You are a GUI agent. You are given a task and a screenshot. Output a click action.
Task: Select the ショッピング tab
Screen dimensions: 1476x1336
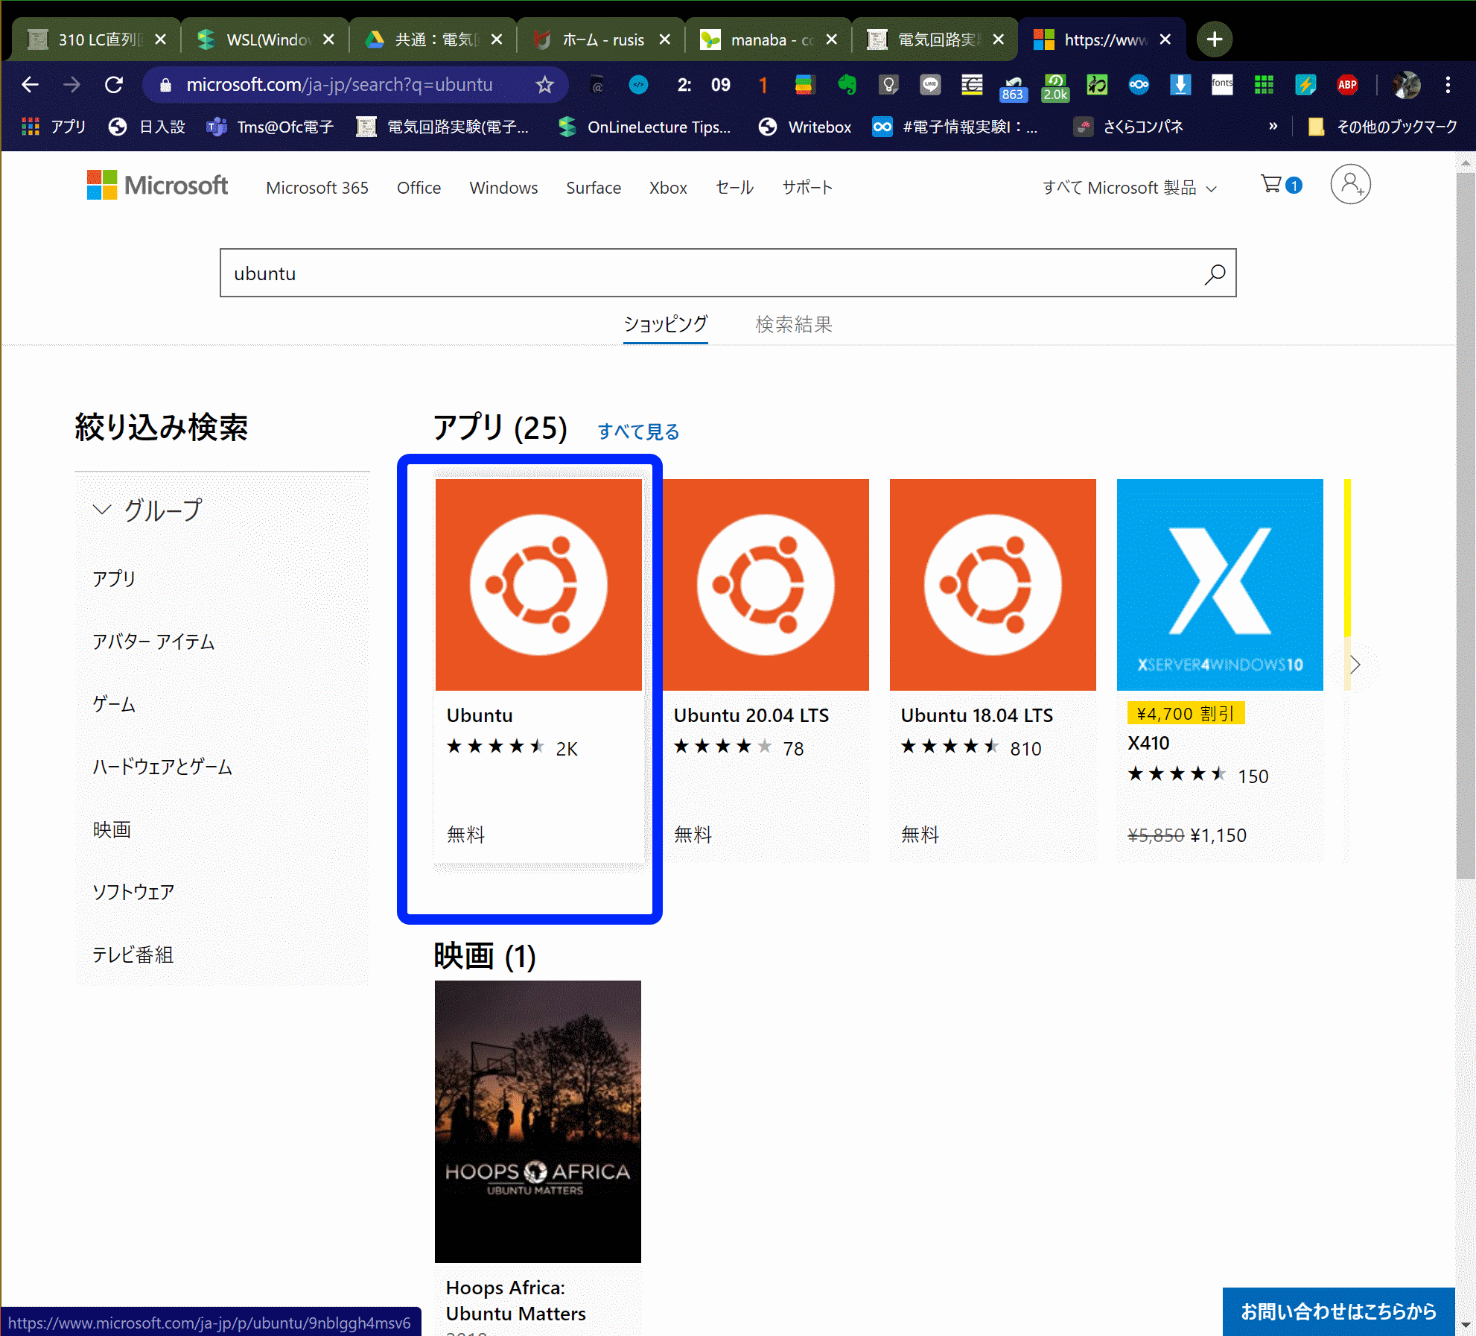pos(666,325)
